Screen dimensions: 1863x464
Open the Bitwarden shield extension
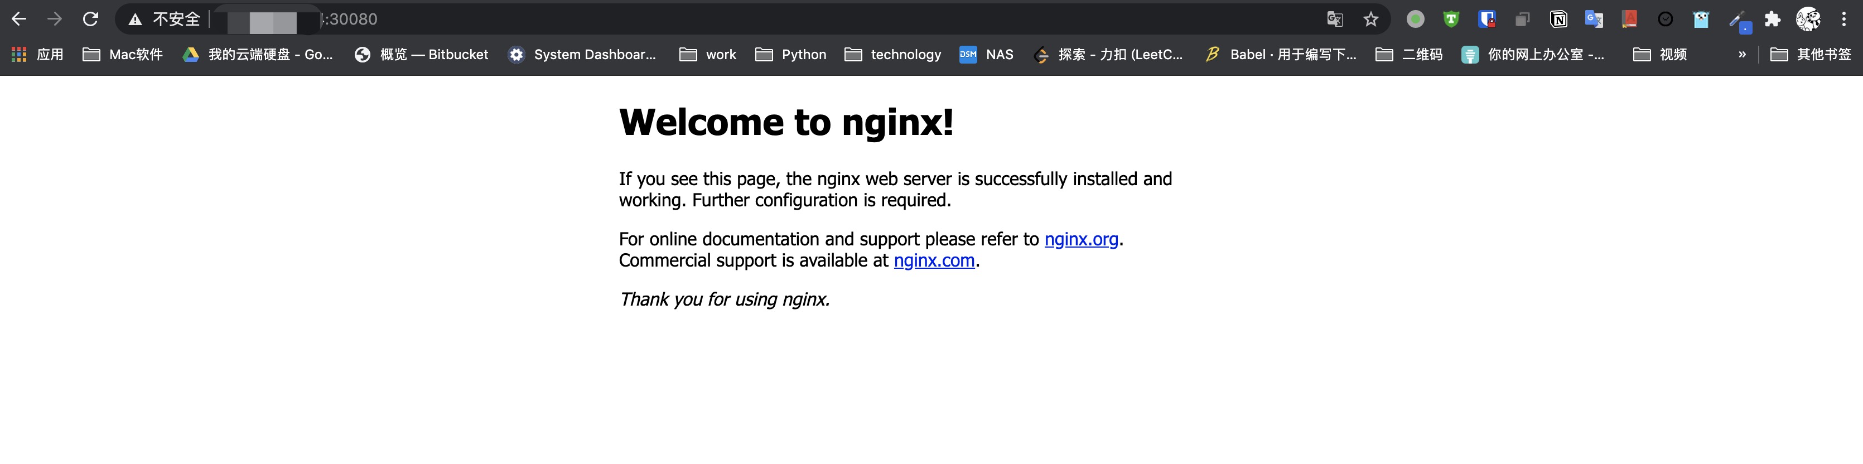point(1486,20)
